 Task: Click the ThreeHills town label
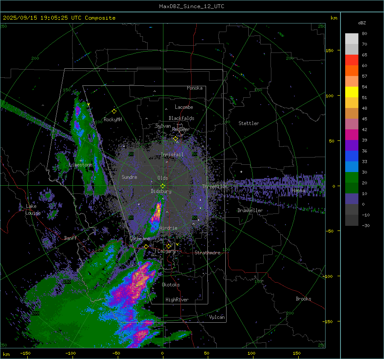215,187
